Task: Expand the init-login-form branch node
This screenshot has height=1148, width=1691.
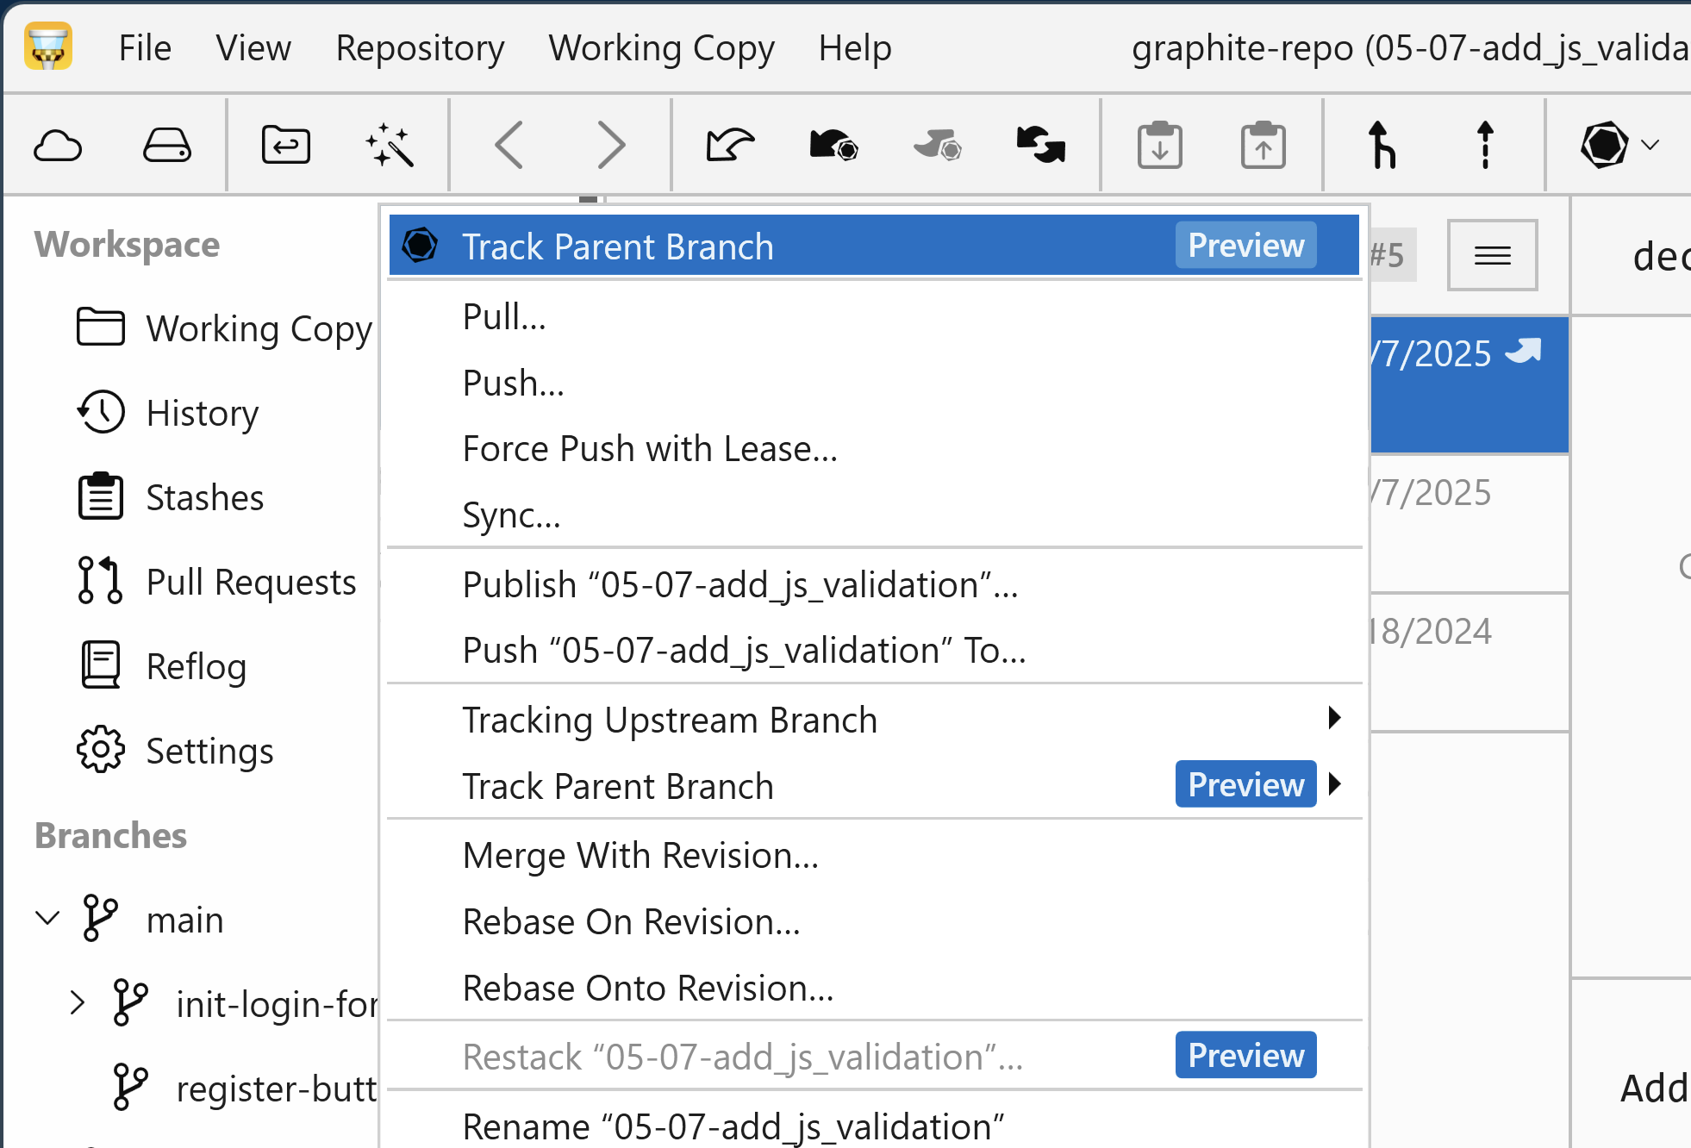Action: [77, 1003]
